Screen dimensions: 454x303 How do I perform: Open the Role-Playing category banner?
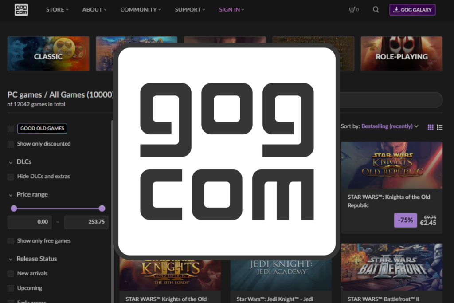(x=401, y=54)
